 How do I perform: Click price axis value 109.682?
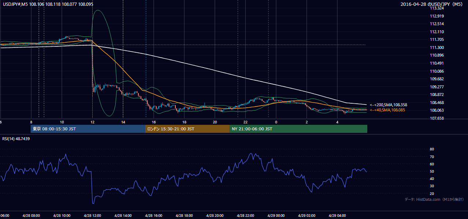[437, 79]
